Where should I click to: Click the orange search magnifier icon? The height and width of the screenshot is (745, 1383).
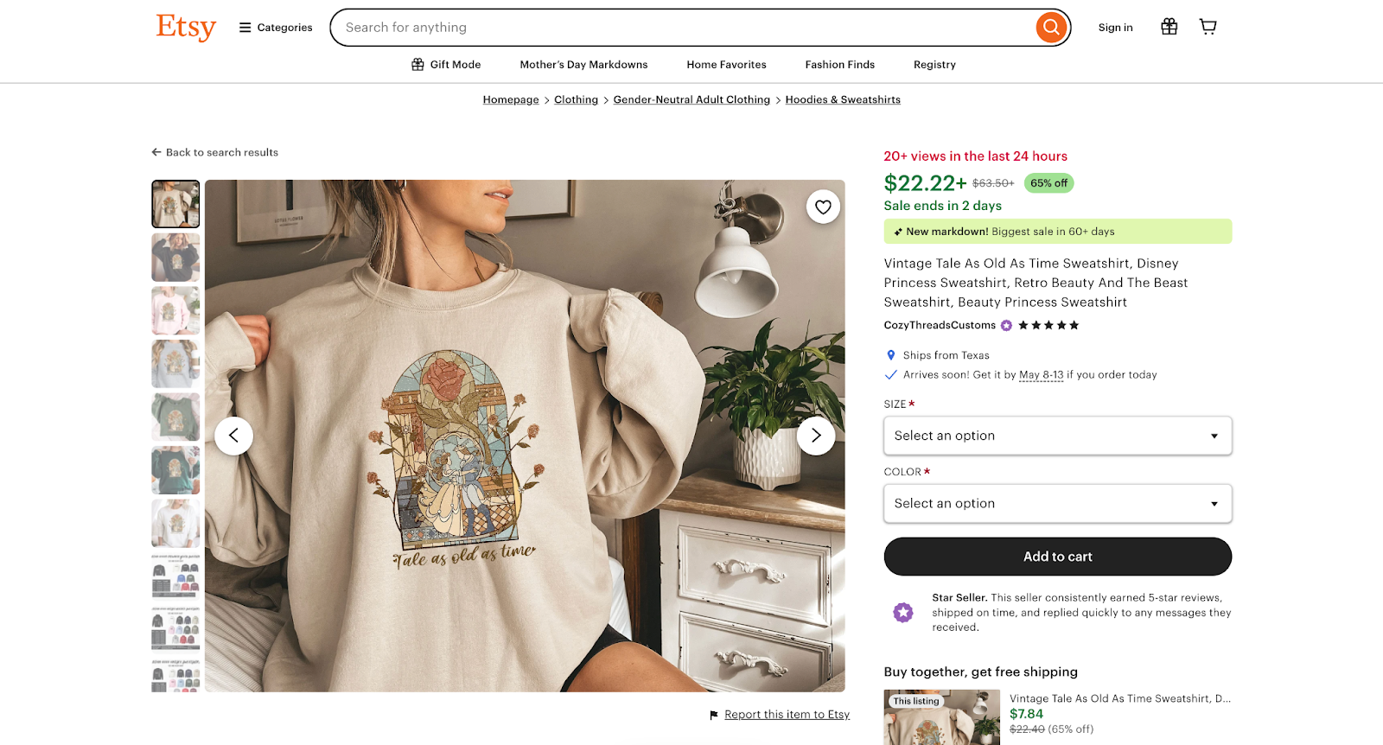(x=1050, y=27)
